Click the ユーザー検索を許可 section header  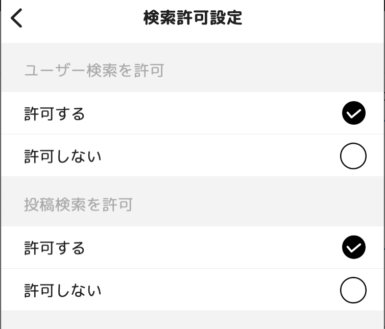click(x=94, y=70)
